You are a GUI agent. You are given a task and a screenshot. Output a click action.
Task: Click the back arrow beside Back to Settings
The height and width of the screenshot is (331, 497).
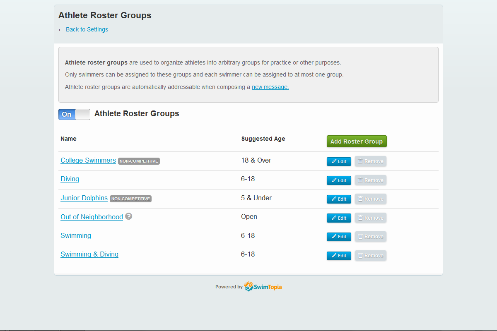pos(61,29)
